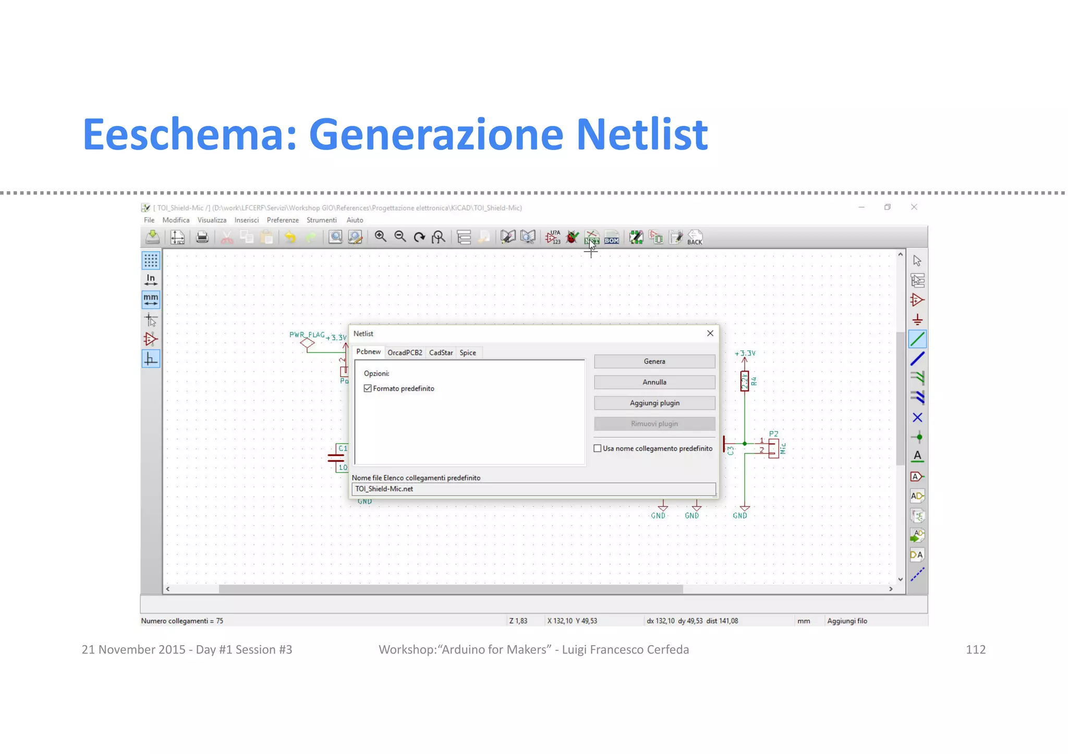Screen dimensions: 1068x754
Task: Switch to the OrcadPCB2 tab
Action: point(405,353)
